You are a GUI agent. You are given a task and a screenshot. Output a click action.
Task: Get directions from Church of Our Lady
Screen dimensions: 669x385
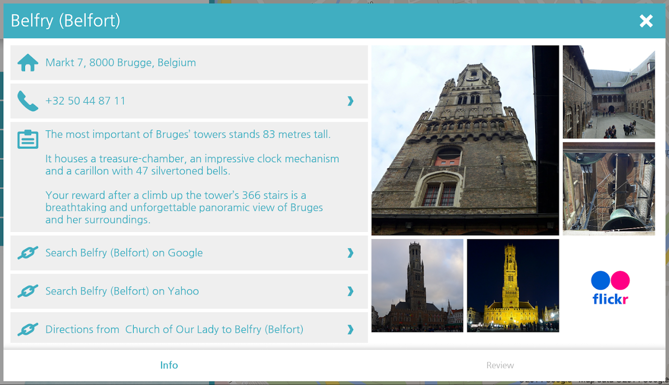pos(189,328)
